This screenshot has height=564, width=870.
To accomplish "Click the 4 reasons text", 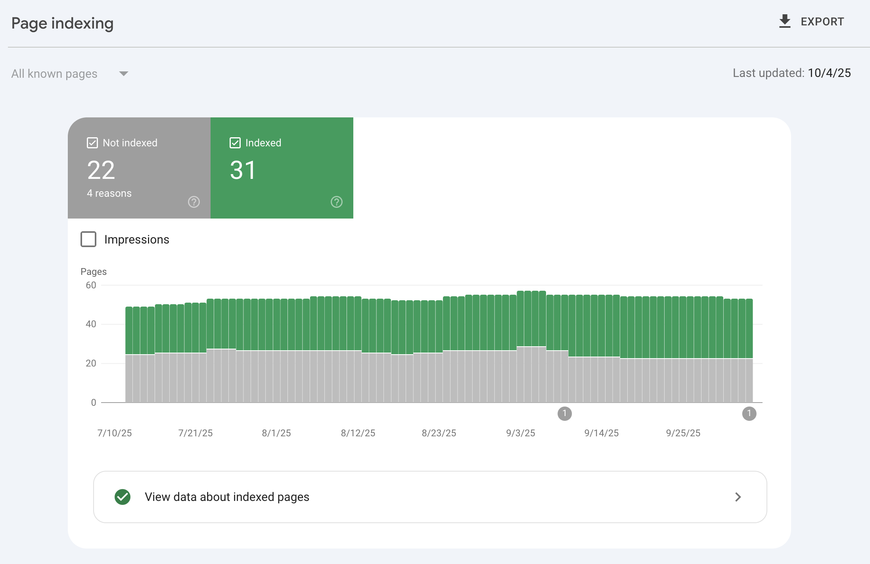I will pyautogui.click(x=109, y=193).
